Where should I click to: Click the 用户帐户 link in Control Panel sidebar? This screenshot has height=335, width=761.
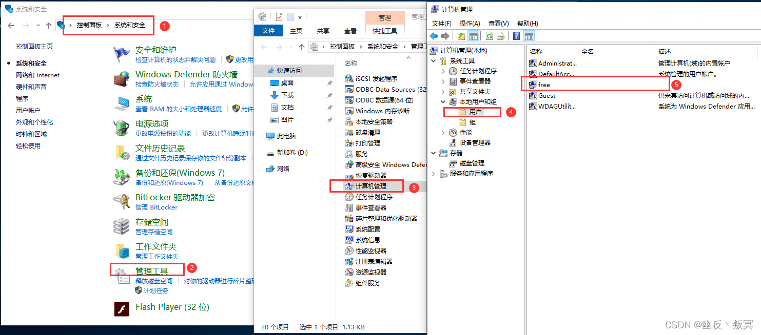tap(28, 111)
